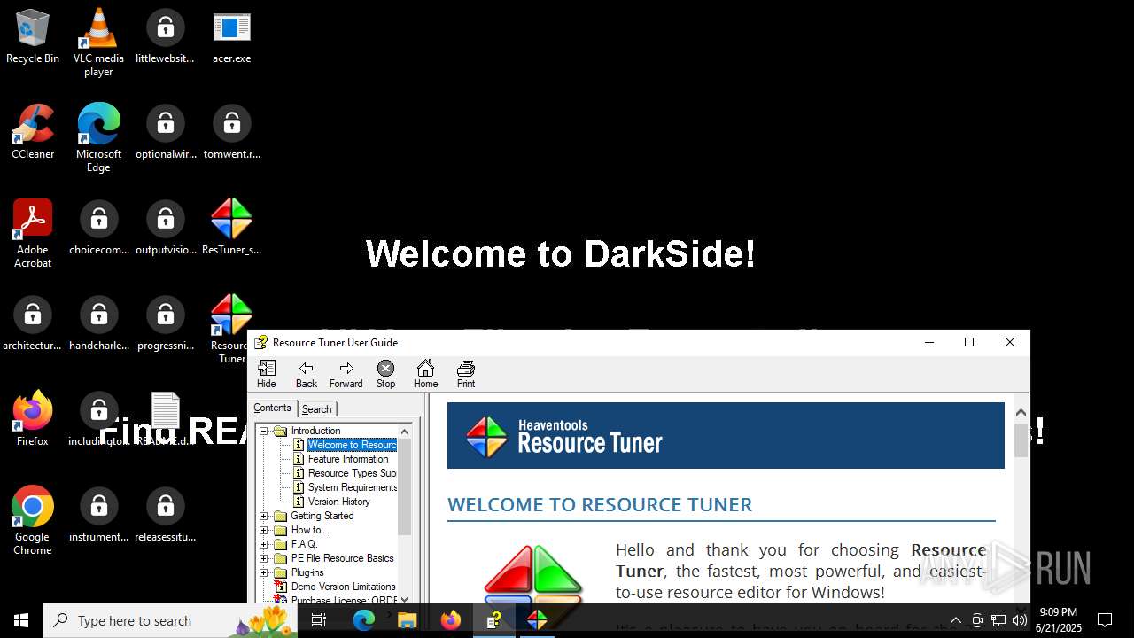
Task: Select the Plug-ins folder label
Action: [307, 572]
